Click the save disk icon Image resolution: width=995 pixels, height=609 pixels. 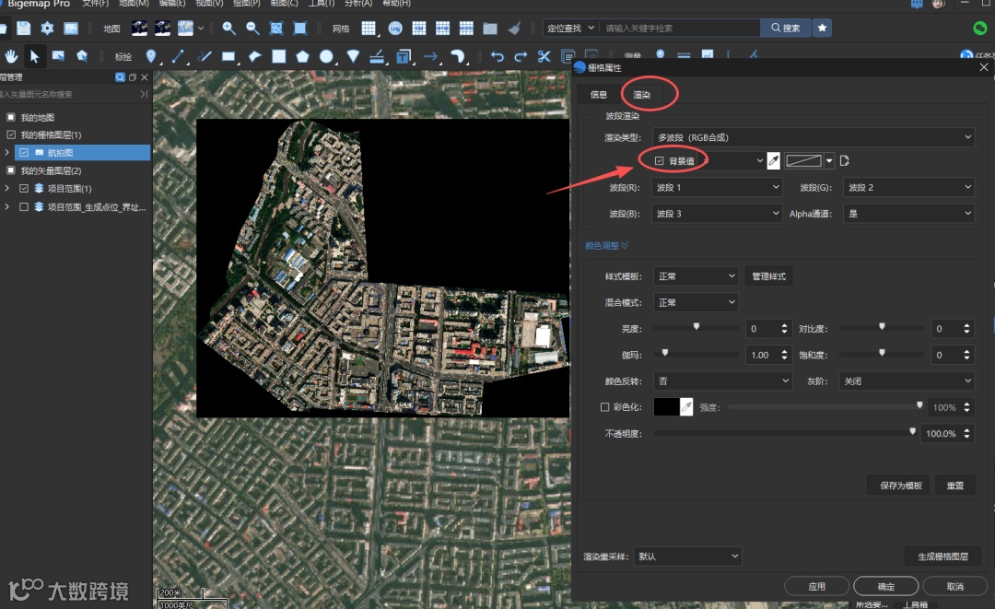pos(24,29)
